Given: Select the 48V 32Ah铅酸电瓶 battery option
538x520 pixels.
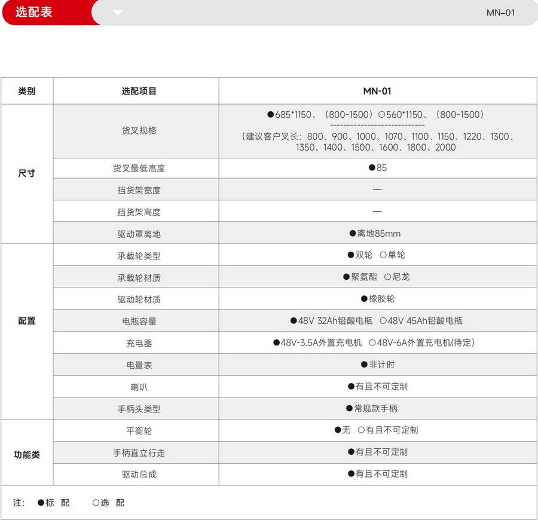Looking at the screenshot, I should point(331,321).
